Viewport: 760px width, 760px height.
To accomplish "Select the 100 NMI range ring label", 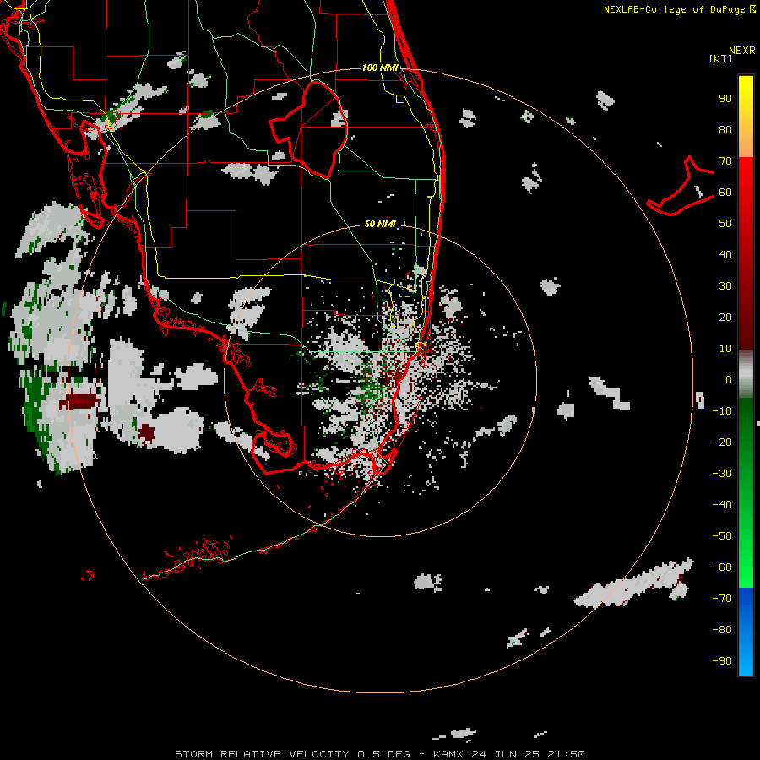I will pos(380,68).
